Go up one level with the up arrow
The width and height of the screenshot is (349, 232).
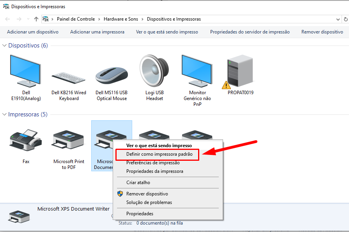click(x=36, y=19)
